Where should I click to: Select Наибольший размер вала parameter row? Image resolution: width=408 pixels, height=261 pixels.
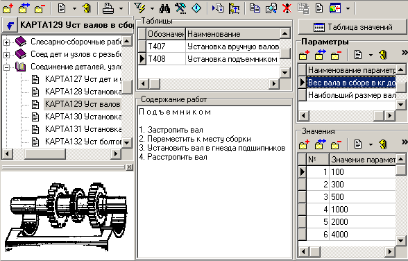[x=351, y=95]
